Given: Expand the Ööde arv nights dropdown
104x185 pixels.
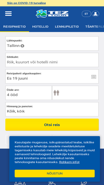Looking at the screenshot, I should click(29, 93).
